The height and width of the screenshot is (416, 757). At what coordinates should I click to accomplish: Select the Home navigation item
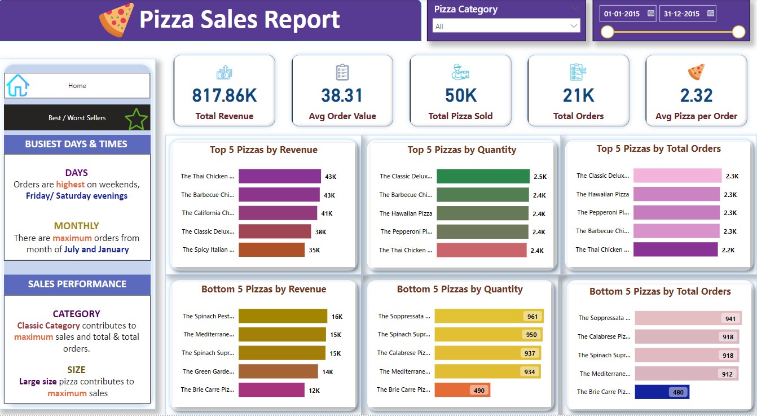pyautogui.click(x=77, y=85)
